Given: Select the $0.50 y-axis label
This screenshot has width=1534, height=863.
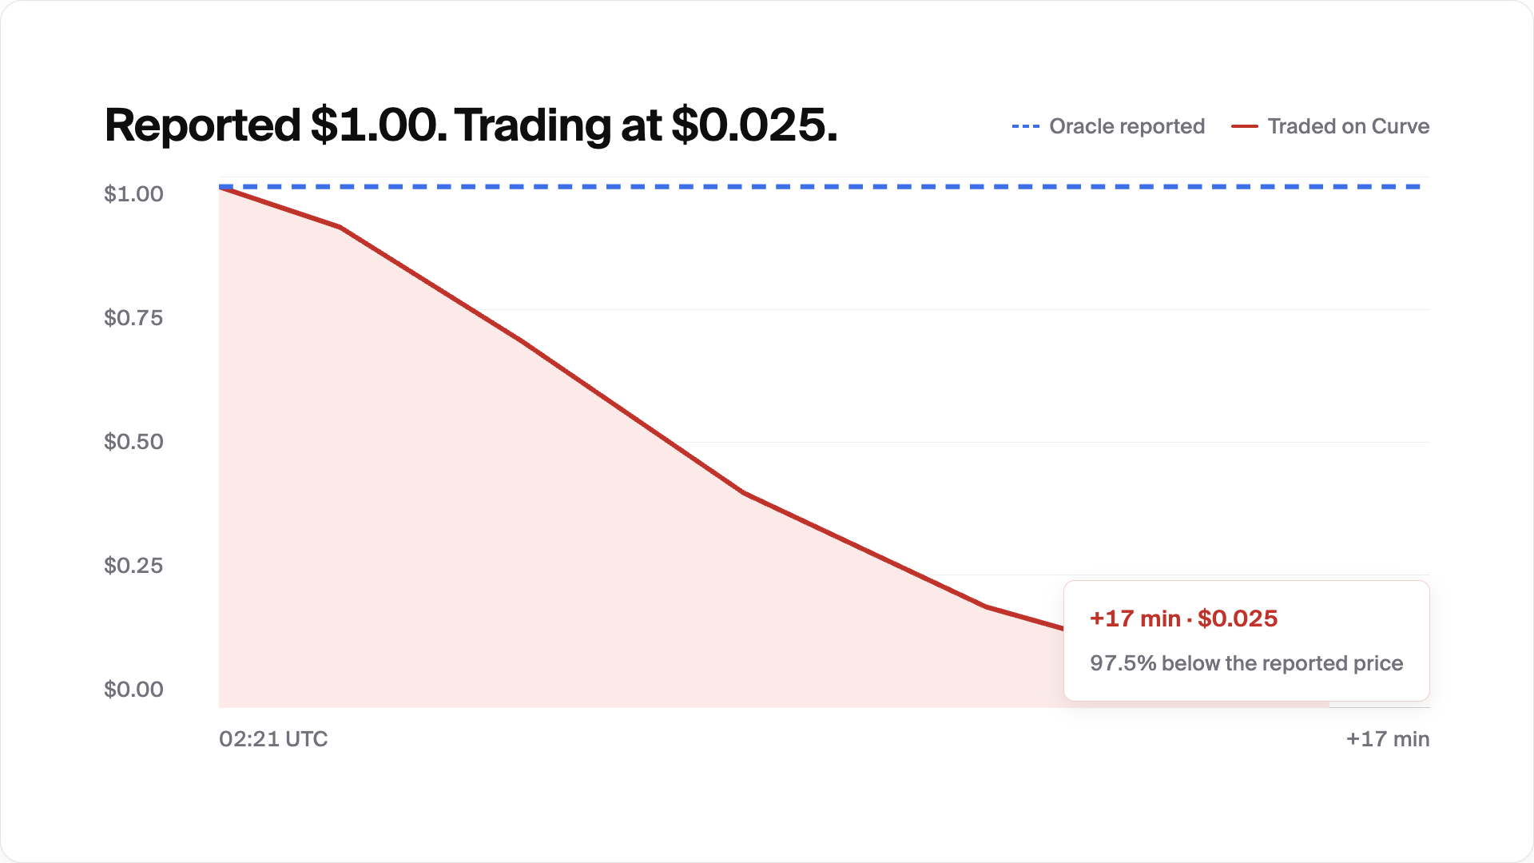Looking at the screenshot, I should pyautogui.click(x=133, y=441).
